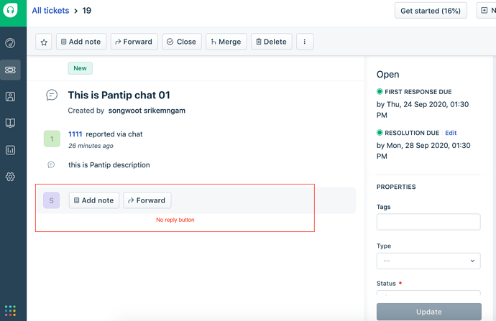Viewport: 496px width, 321px height.
Task: Click the Get started (16%) button
Action: [431, 11]
